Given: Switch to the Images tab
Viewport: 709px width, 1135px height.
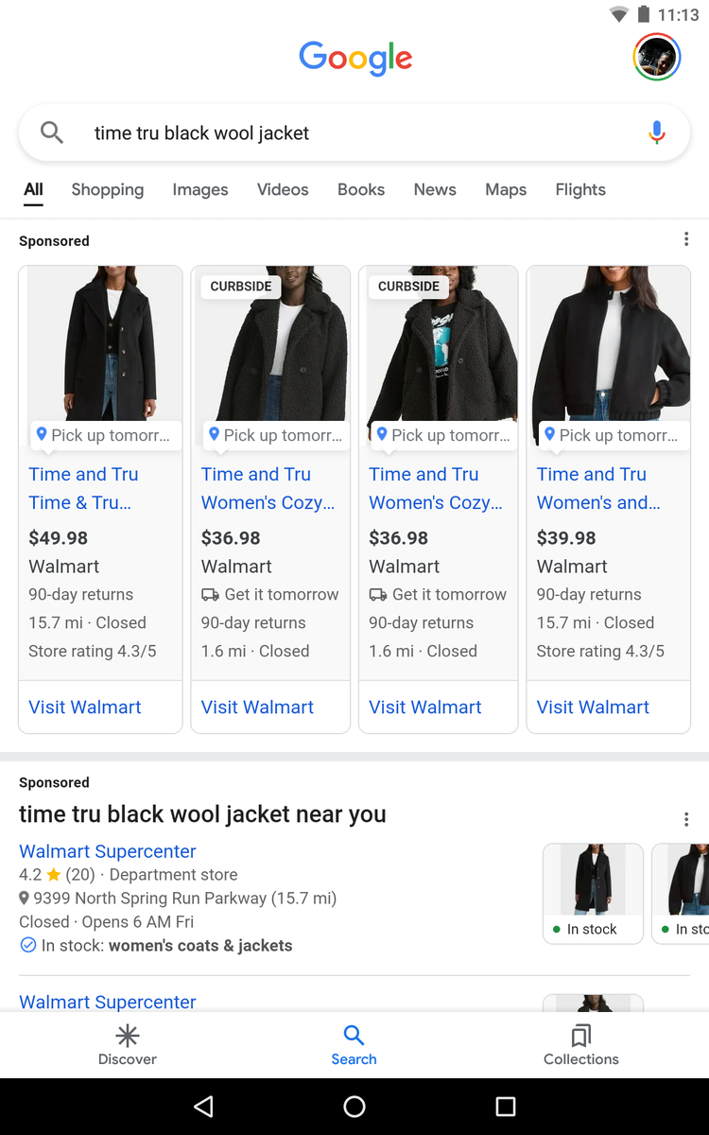Looking at the screenshot, I should (x=200, y=190).
